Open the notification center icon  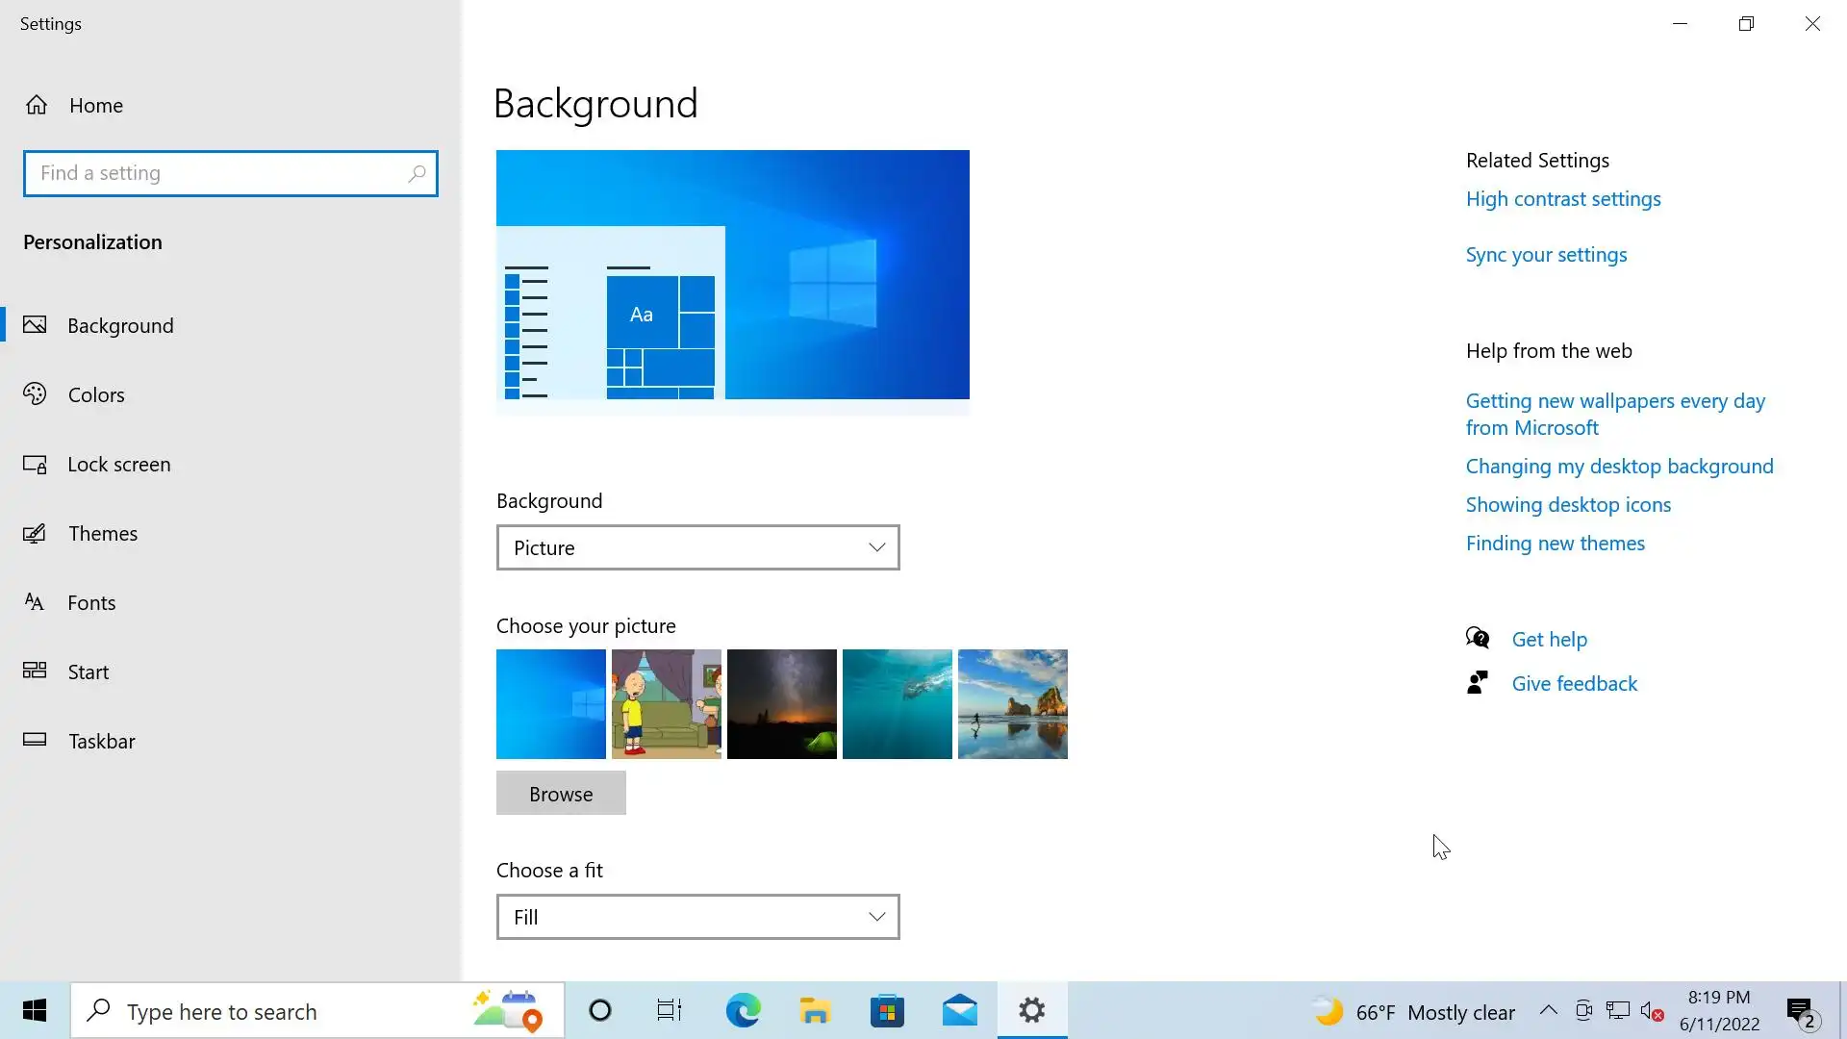tap(1800, 1011)
